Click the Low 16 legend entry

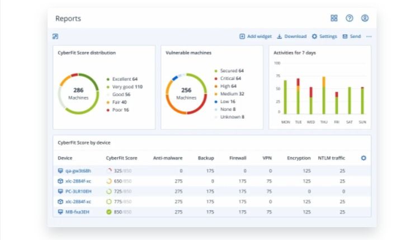tap(225, 102)
